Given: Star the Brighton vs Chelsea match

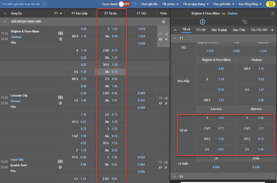Looking at the screenshot, I should (61, 39).
